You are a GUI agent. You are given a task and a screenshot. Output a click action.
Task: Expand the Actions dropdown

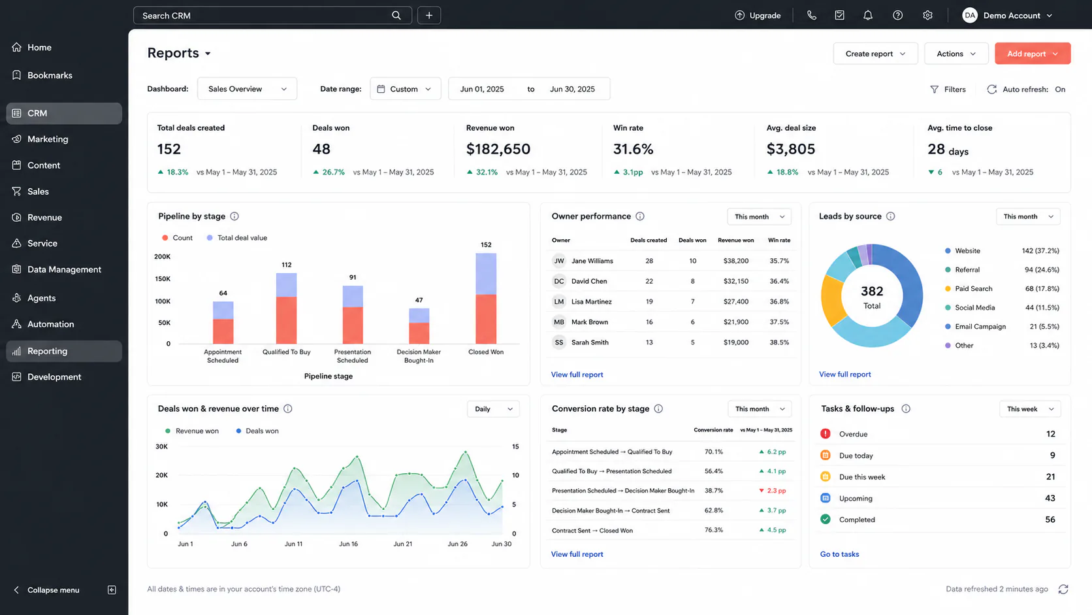(956, 54)
